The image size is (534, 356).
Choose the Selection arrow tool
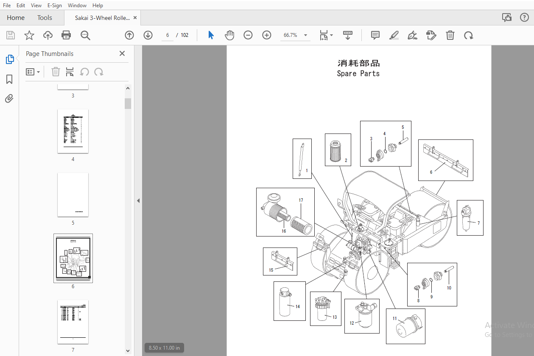tap(211, 35)
